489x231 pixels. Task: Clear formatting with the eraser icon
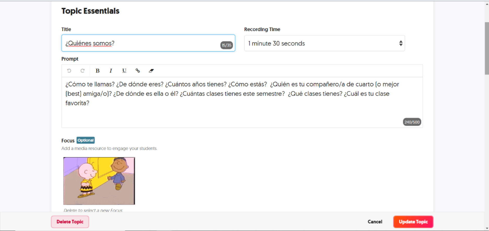tap(151, 71)
